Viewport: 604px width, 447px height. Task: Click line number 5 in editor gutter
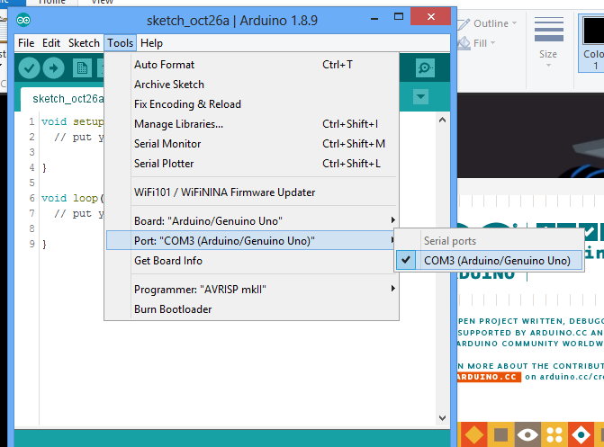(x=32, y=183)
